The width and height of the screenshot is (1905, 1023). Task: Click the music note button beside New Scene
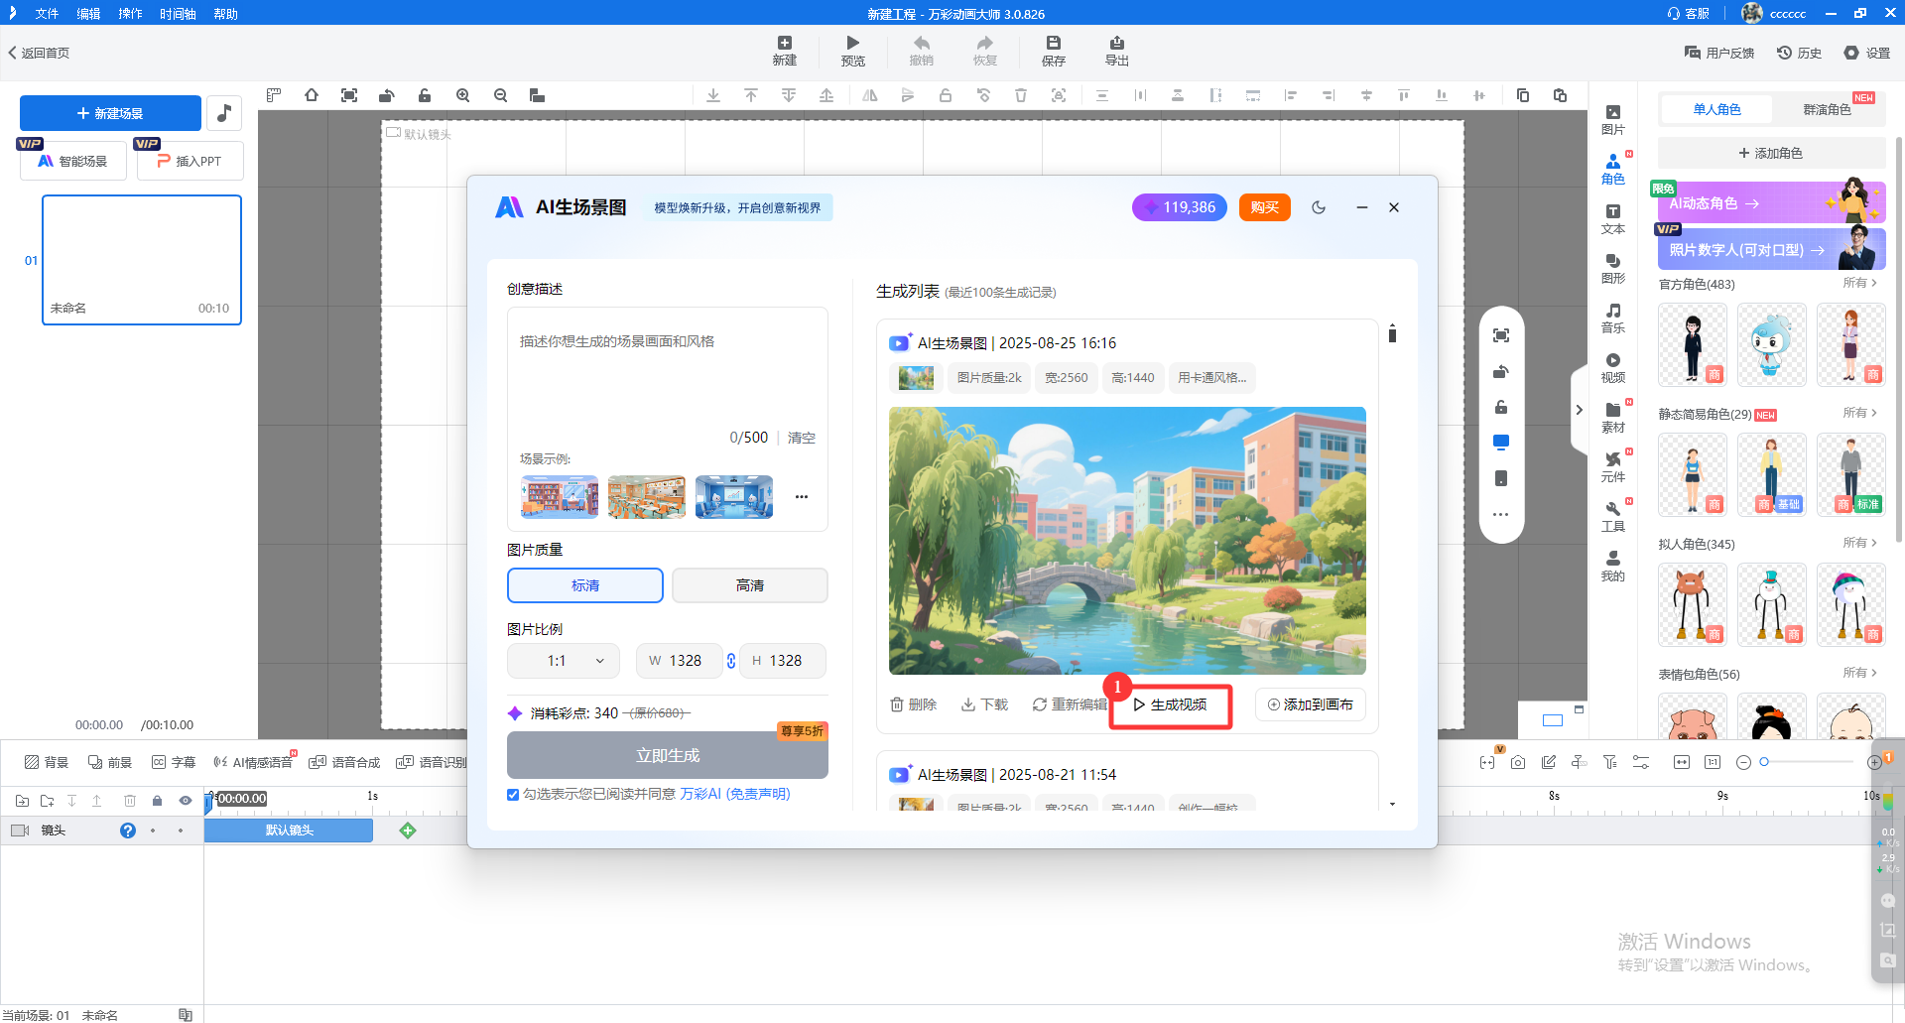tap(224, 113)
